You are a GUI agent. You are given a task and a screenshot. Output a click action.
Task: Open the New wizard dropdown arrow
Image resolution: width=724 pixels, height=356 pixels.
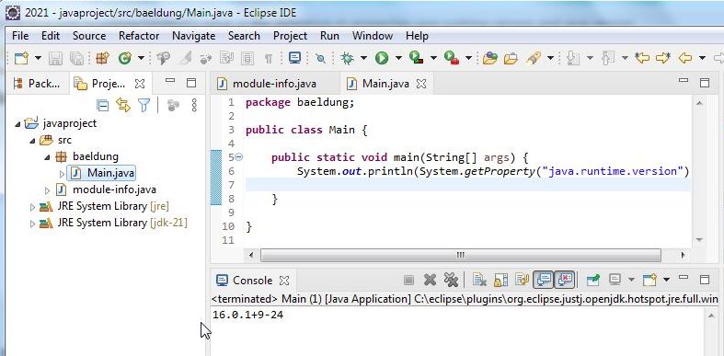(38, 58)
